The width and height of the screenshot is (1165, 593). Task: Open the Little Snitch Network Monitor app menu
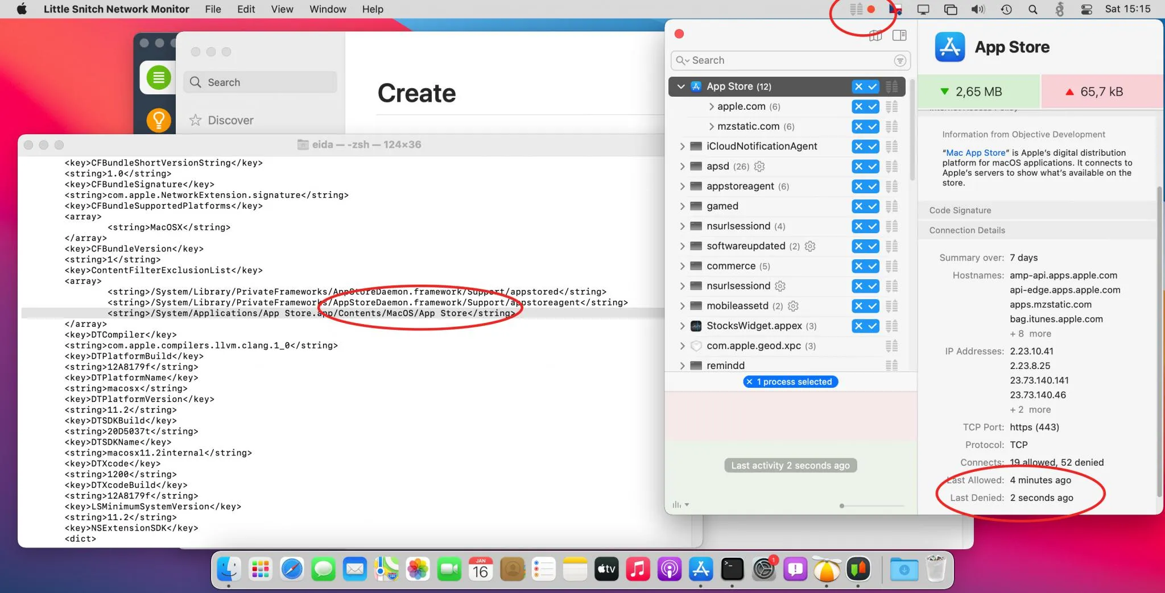[x=116, y=9]
